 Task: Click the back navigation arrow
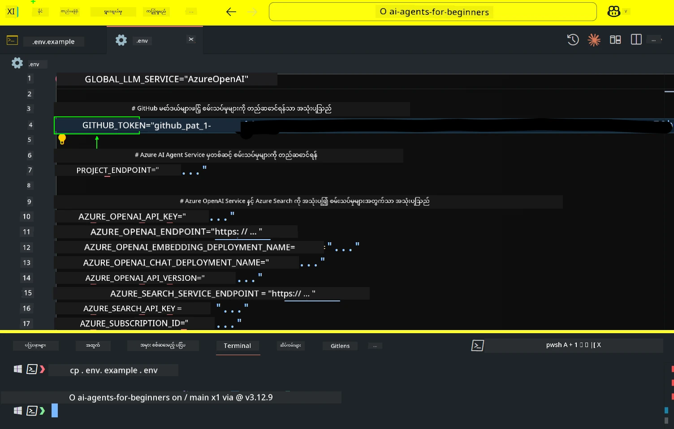pyautogui.click(x=231, y=12)
